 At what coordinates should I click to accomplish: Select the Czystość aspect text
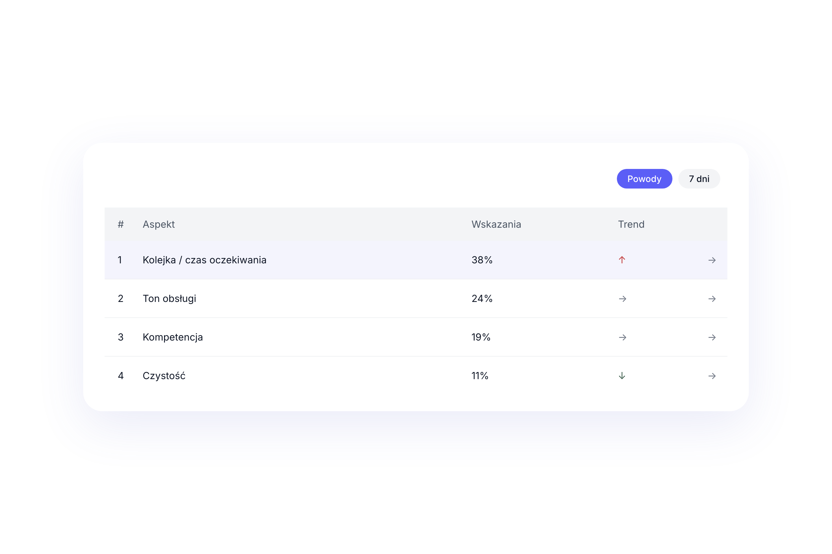pyautogui.click(x=164, y=376)
